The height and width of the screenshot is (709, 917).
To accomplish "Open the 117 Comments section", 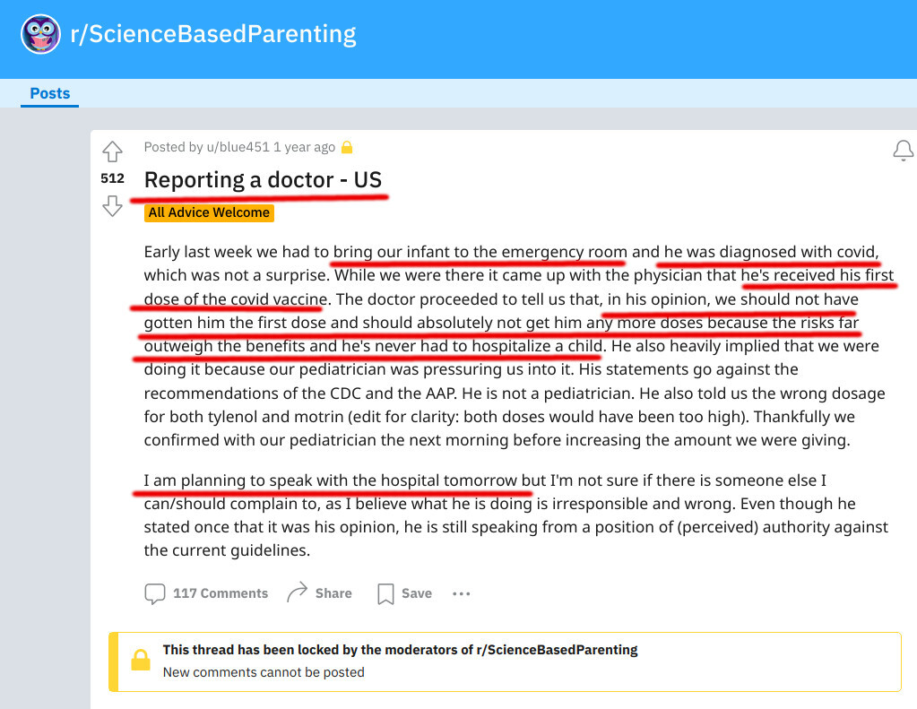I will (207, 593).
